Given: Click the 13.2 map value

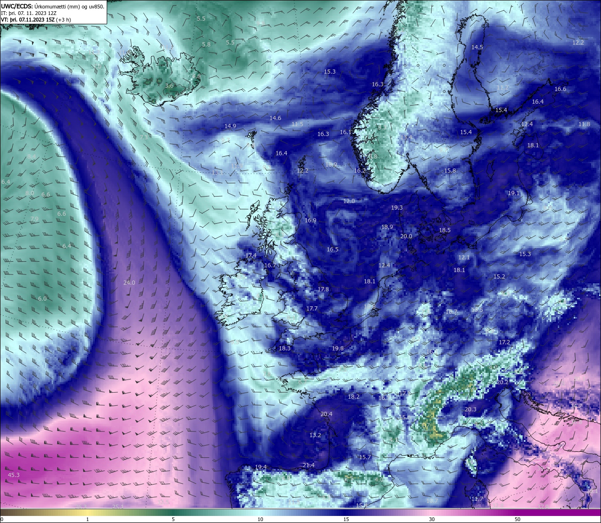Looking at the screenshot, I should point(315,435).
